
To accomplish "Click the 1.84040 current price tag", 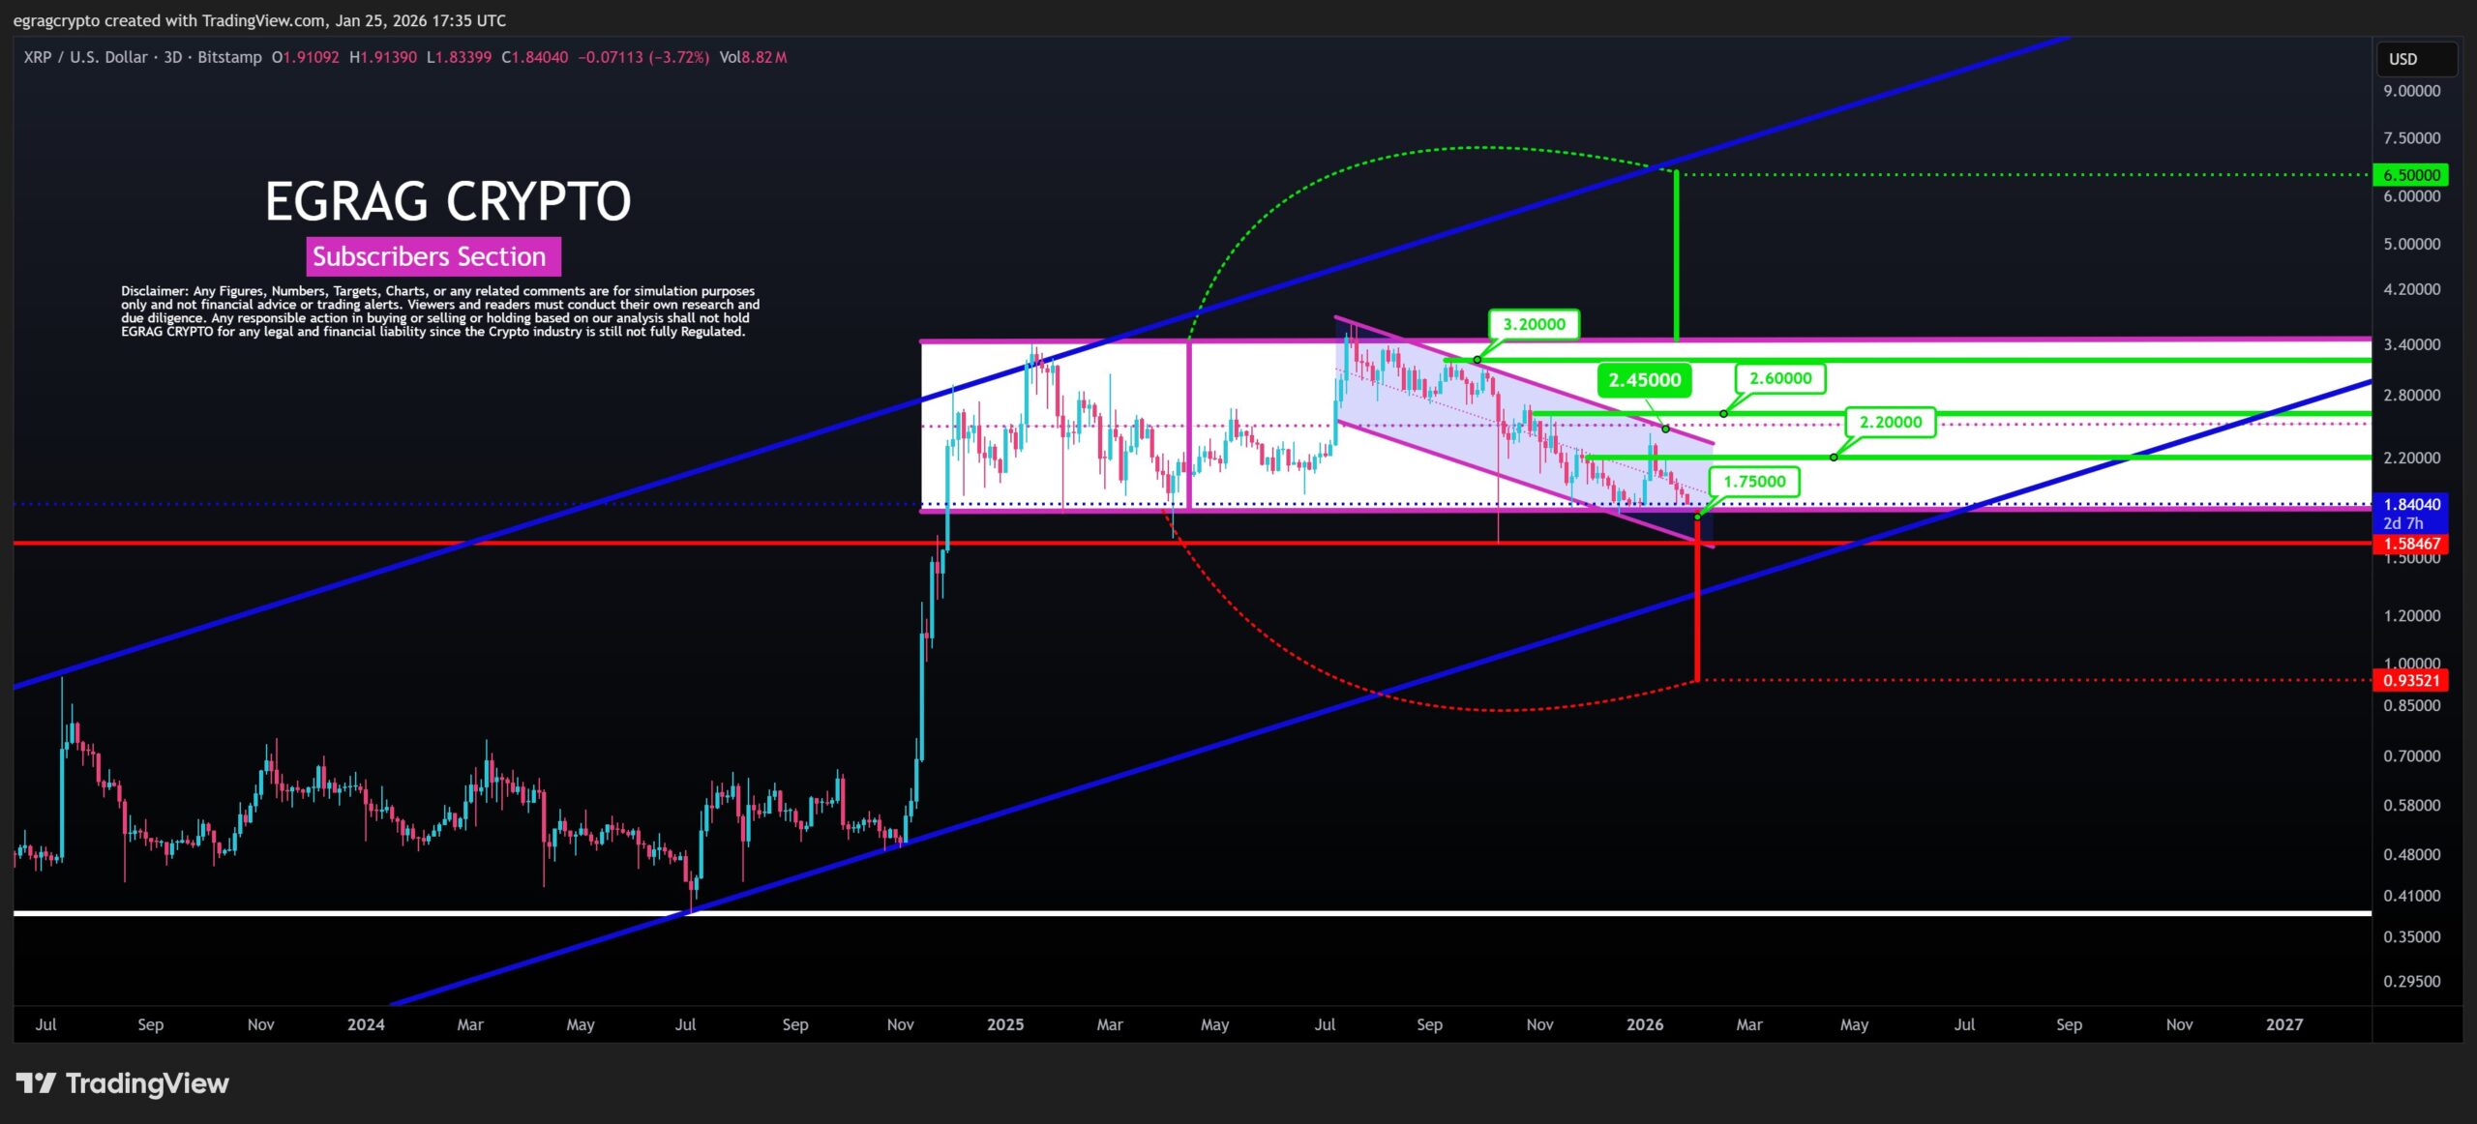I will coord(2410,504).
